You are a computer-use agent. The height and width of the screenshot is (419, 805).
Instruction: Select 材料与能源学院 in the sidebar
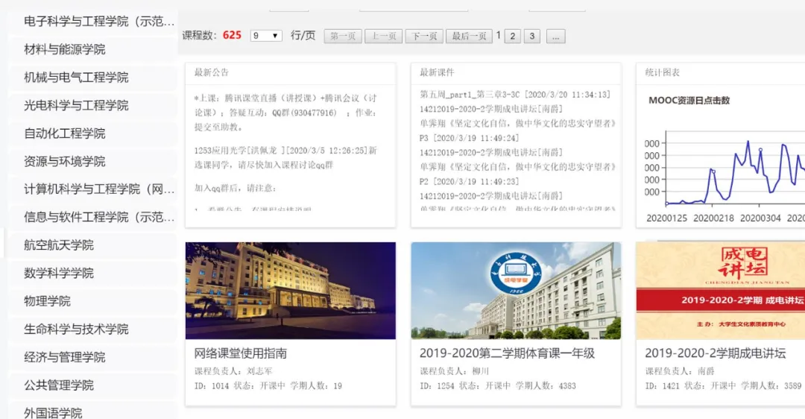pos(93,49)
